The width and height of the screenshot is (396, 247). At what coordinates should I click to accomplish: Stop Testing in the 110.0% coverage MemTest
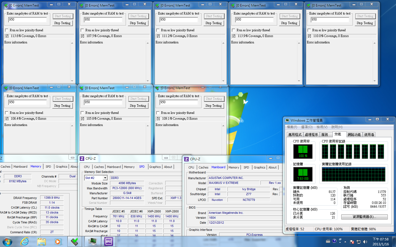(x=365, y=23)
